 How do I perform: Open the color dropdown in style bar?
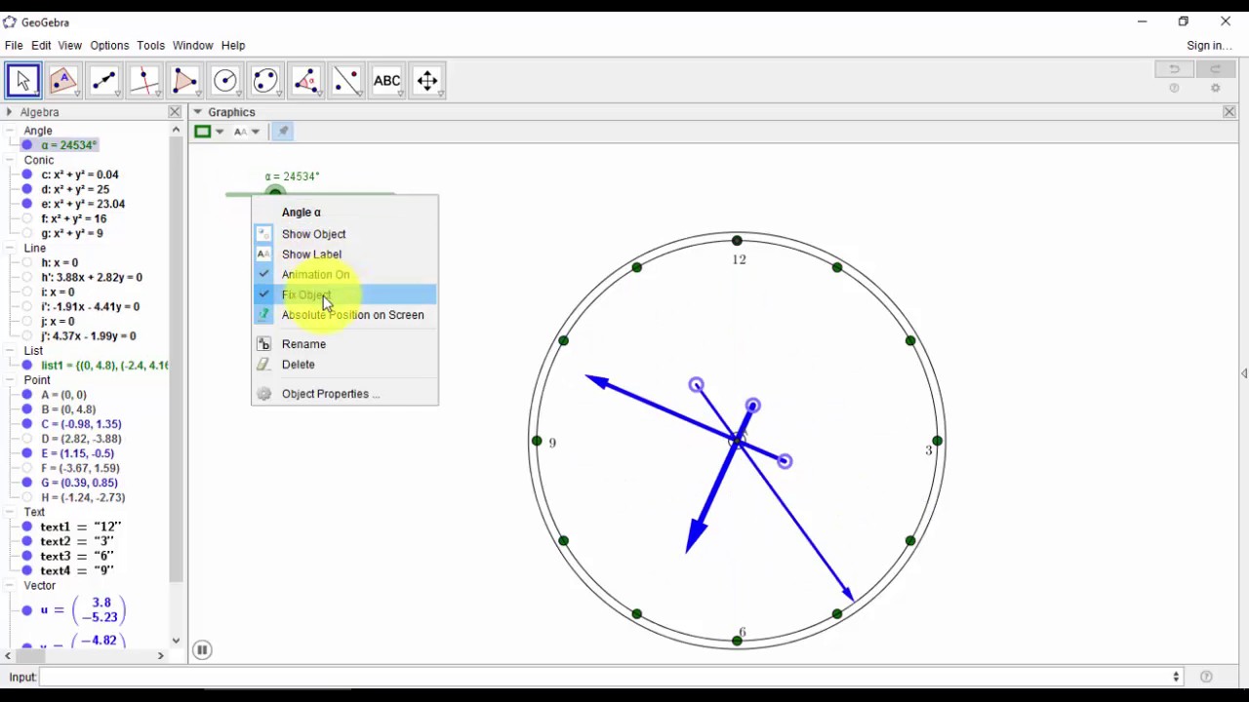(220, 132)
